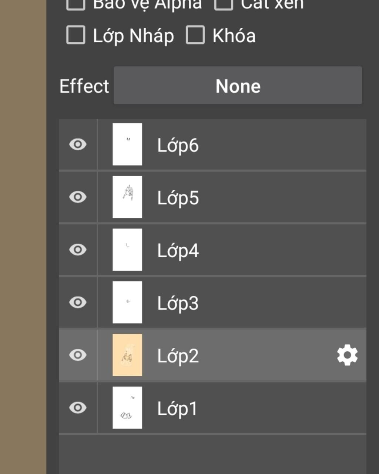Toggle visibility of Lớp5 layer
Image resolution: width=379 pixels, height=474 pixels.
(x=78, y=197)
